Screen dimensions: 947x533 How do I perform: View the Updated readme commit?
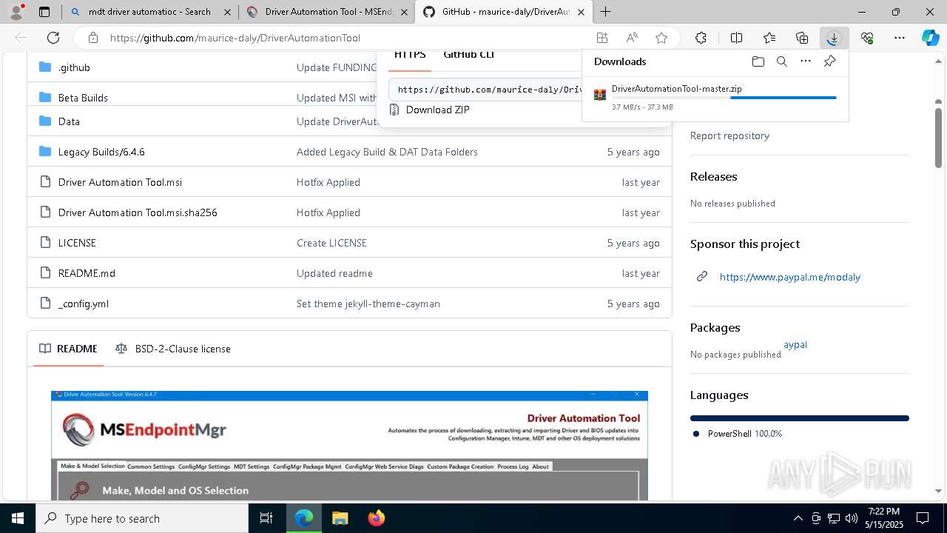click(334, 273)
